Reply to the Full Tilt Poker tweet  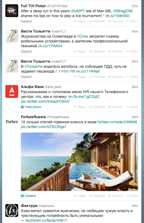coord(80,21)
